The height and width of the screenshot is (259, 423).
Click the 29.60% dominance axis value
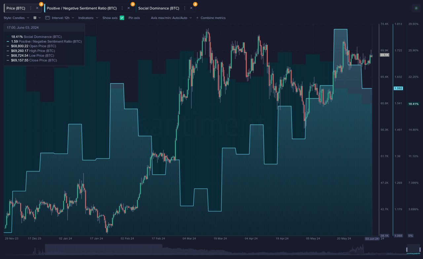(413, 24)
